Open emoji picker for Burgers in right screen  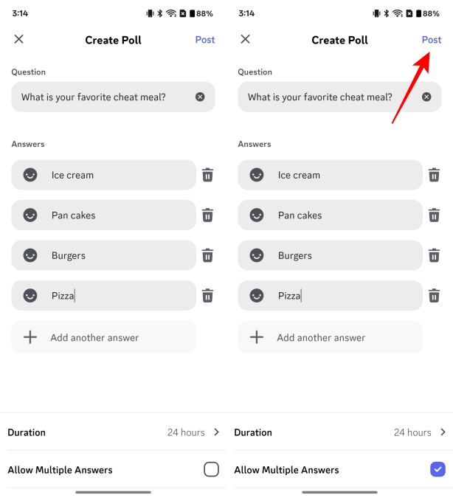pos(257,256)
